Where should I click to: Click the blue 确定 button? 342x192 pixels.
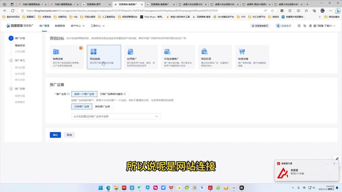(55, 135)
